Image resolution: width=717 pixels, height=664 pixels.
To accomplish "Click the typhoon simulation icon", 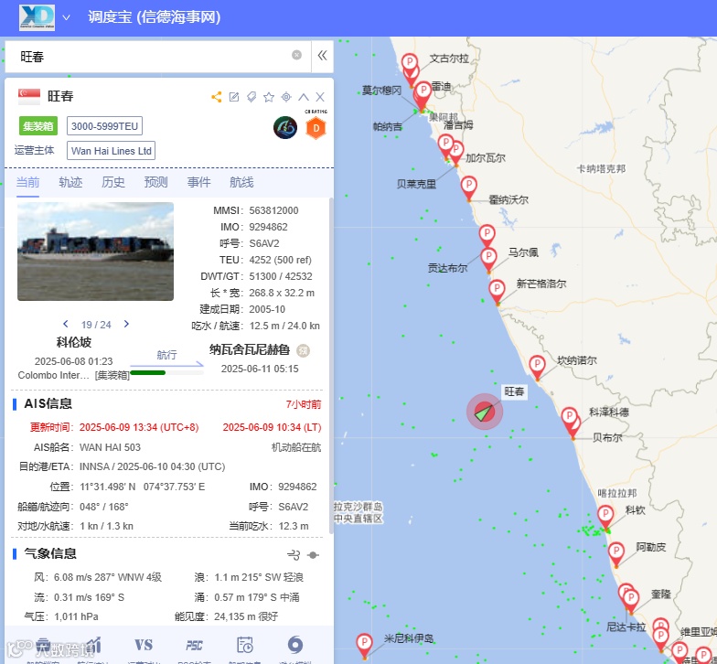I will (x=294, y=646).
